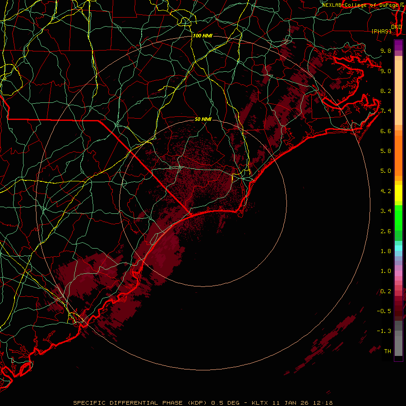The height and width of the screenshot is (406, 406).
Task: Click the -1.3 legend value
Action: (384, 331)
